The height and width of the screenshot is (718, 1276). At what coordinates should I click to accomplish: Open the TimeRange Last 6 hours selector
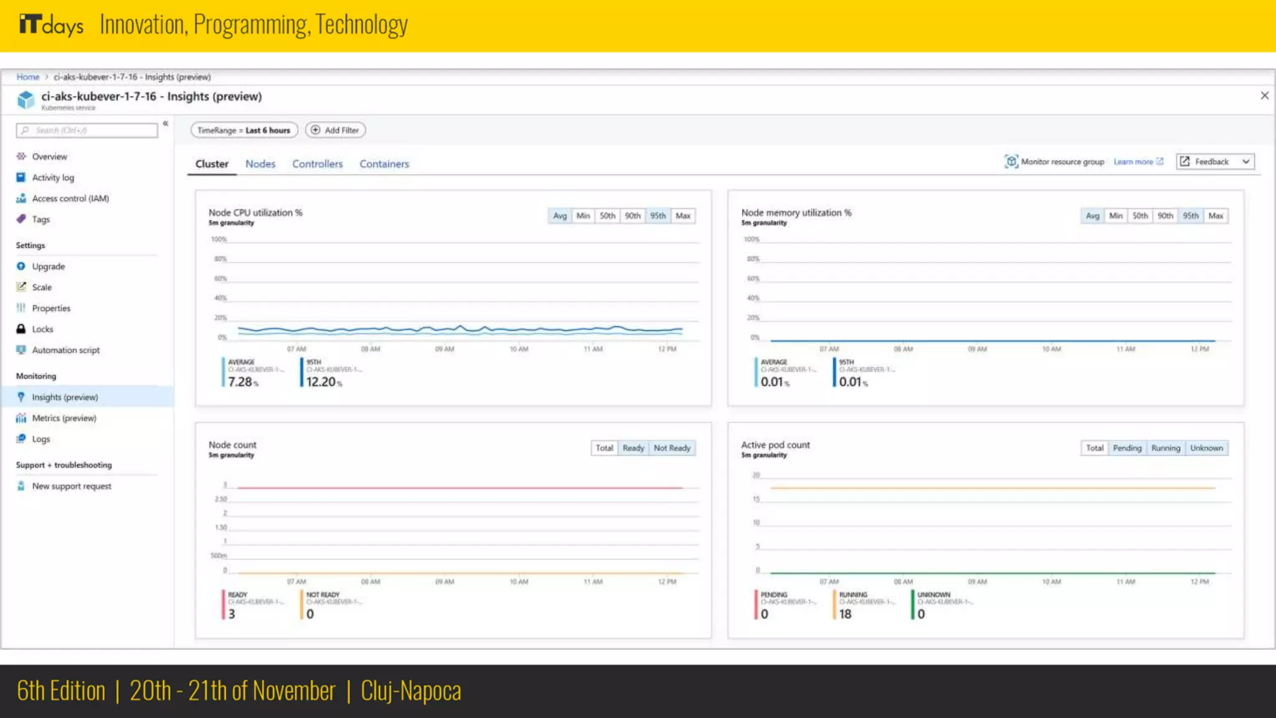point(244,130)
